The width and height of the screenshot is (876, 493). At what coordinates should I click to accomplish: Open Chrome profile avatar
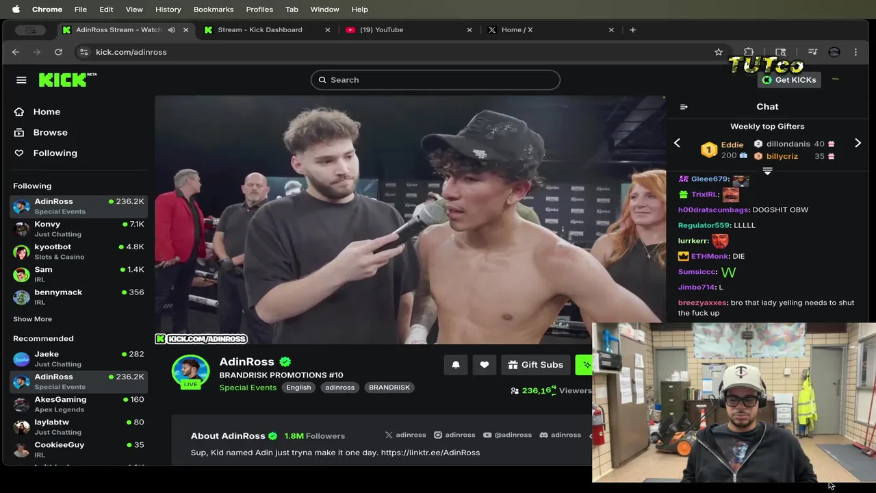click(x=834, y=52)
